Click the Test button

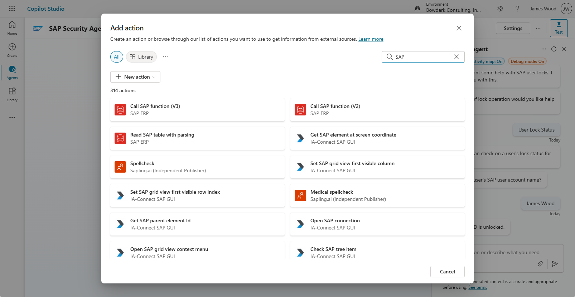tap(559, 28)
